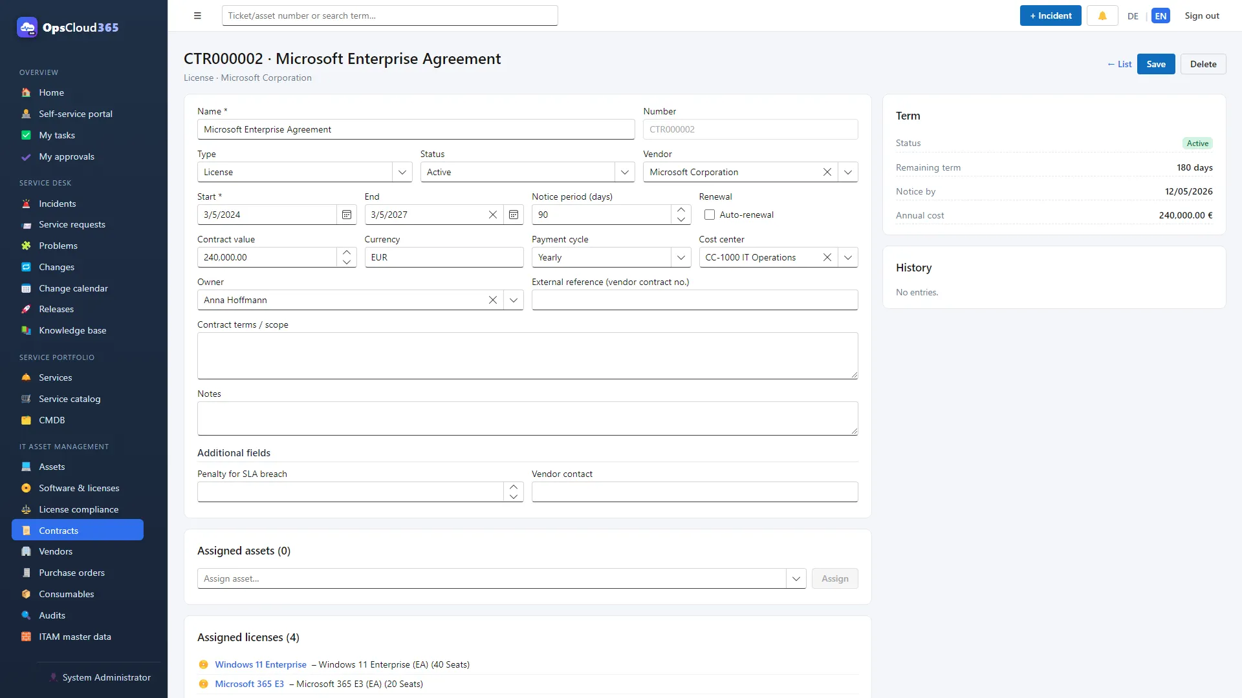Expand the Type dropdown
The width and height of the screenshot is (1242, 698).
(402, 172)
